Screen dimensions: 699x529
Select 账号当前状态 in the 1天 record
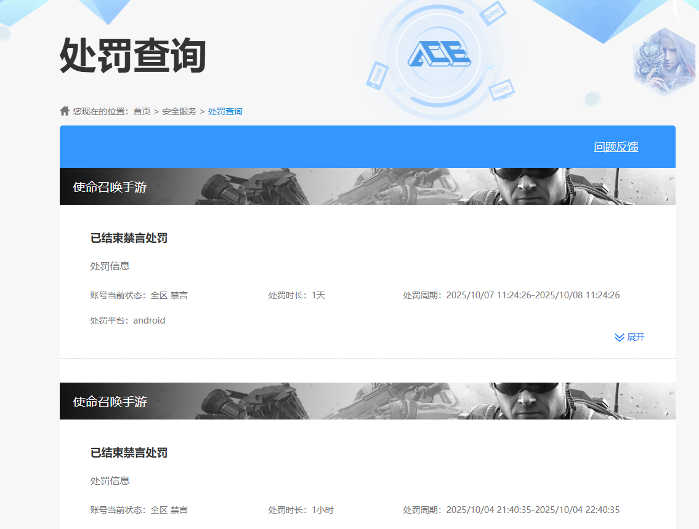click(139, 295)
